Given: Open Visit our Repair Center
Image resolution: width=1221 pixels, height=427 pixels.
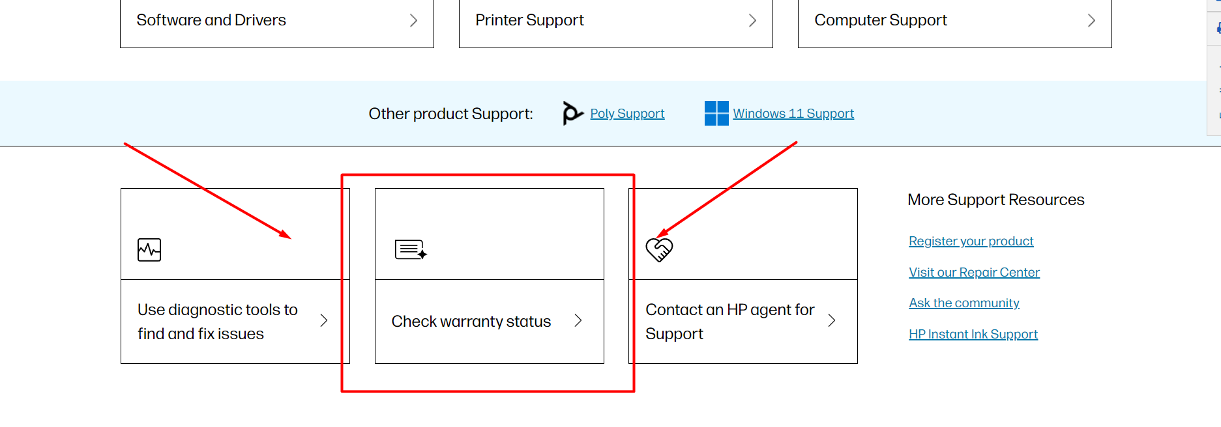Looking at the screenshot, I should point(974,272).
